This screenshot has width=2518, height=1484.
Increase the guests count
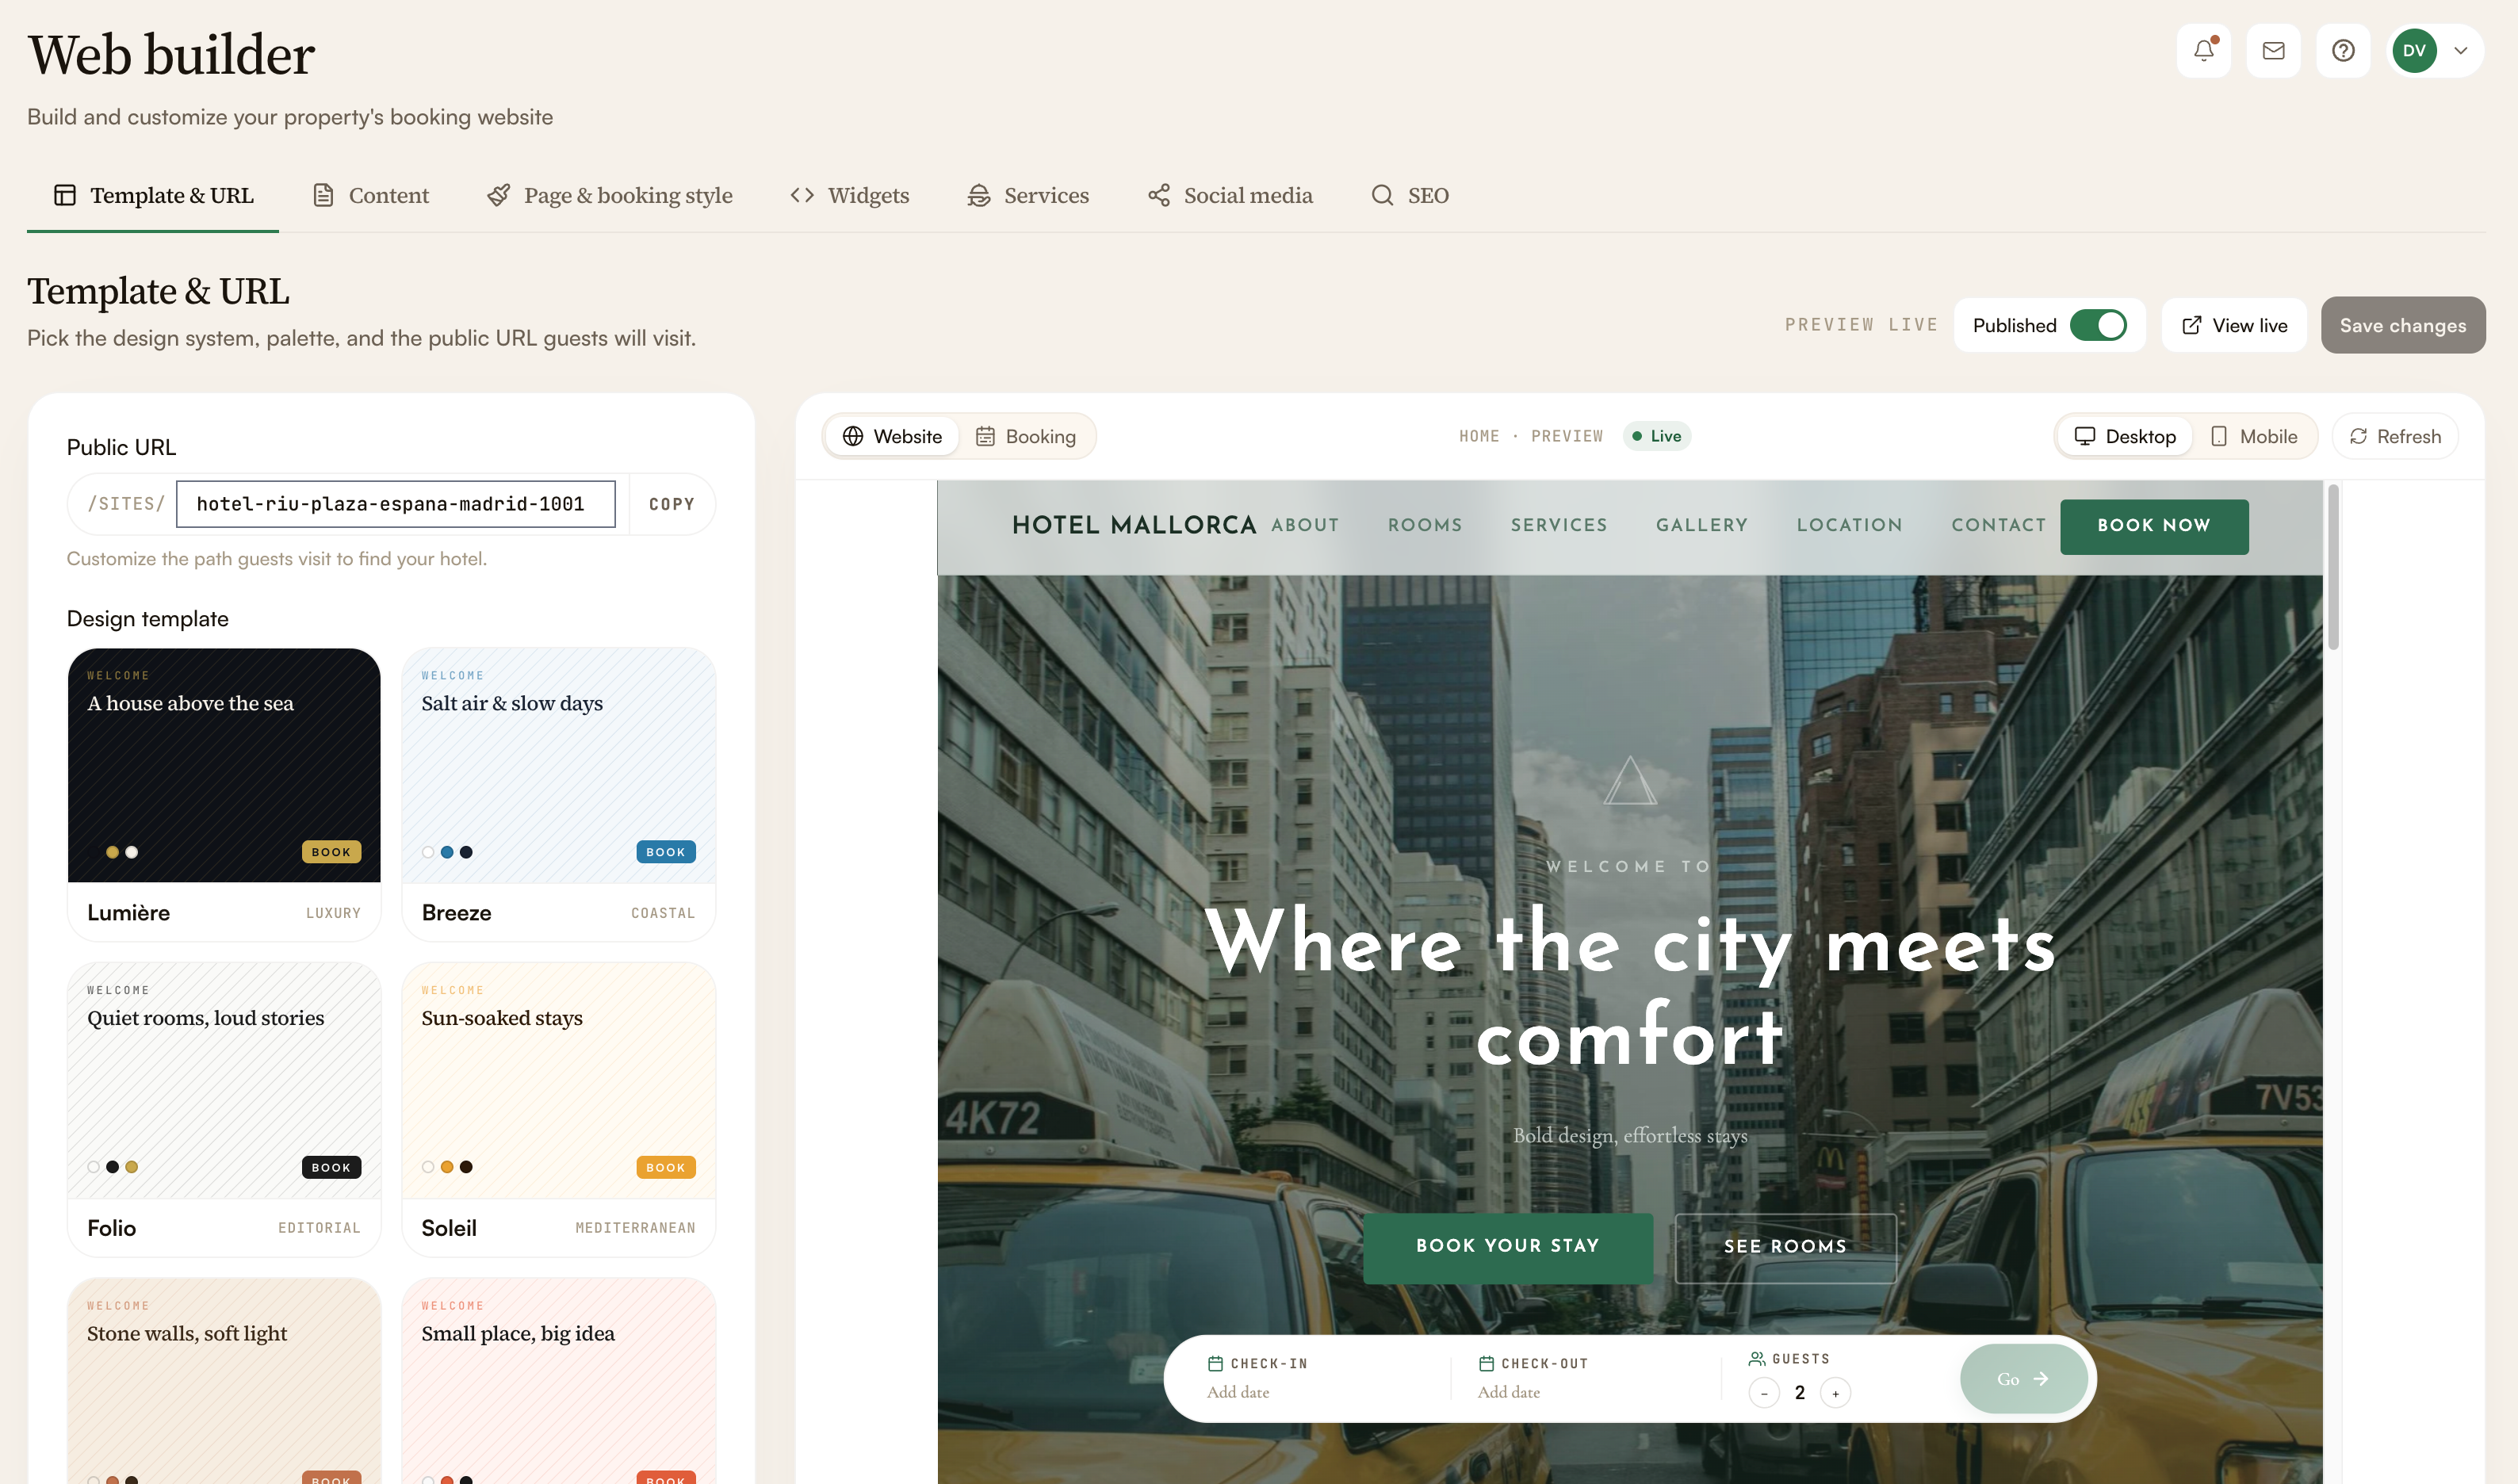pos(1835,1393)
